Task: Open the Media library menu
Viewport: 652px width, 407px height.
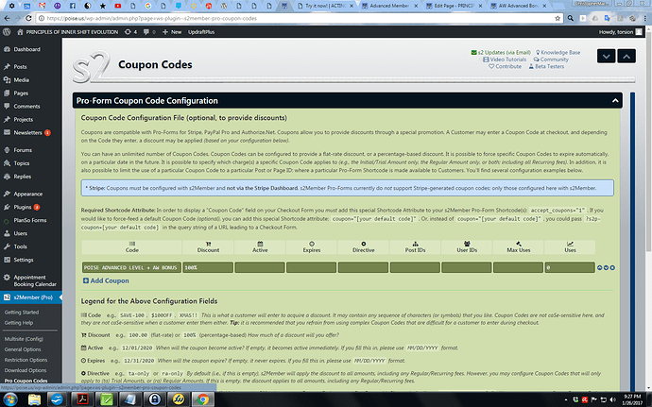Action: pyautogui.click(x=21, y=80)
